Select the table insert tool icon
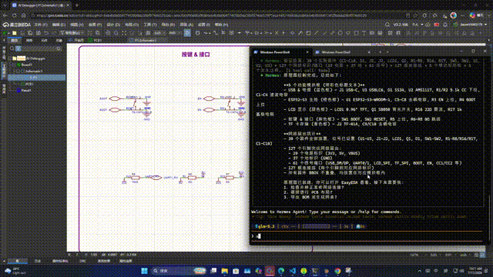The width and height of the screenshot is (493, 277). (x=380, y=32)
